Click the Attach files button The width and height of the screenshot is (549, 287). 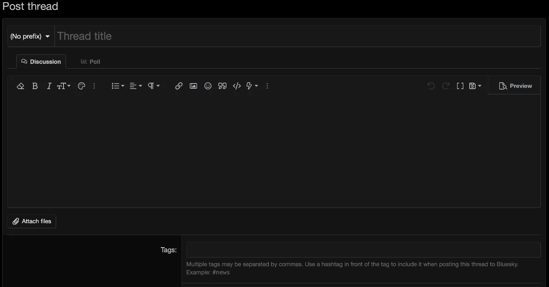coord(32,221)
